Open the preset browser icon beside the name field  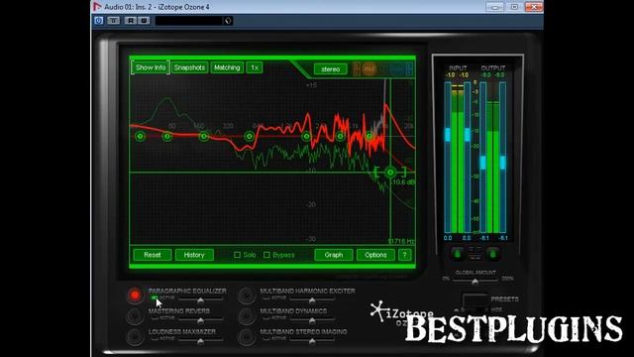[228, 21]
